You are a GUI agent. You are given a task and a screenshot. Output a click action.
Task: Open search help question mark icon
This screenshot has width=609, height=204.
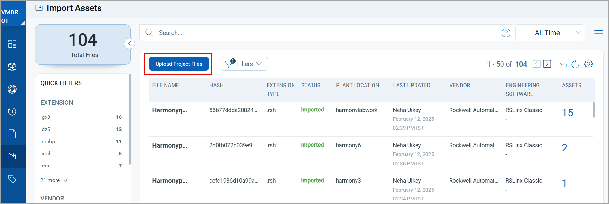[x=506, y=33]
